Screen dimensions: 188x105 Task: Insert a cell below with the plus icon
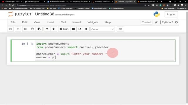click(x=18, y=29)
